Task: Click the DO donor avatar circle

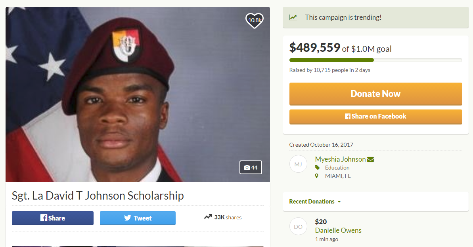Action: [298, 226]
